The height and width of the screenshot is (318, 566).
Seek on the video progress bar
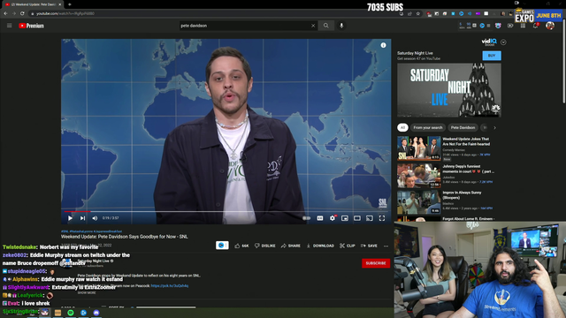pos(226,212)
